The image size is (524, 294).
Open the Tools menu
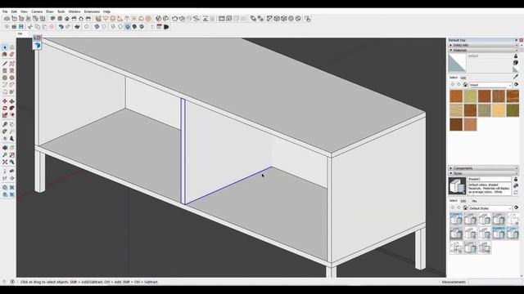pos(61,11)
